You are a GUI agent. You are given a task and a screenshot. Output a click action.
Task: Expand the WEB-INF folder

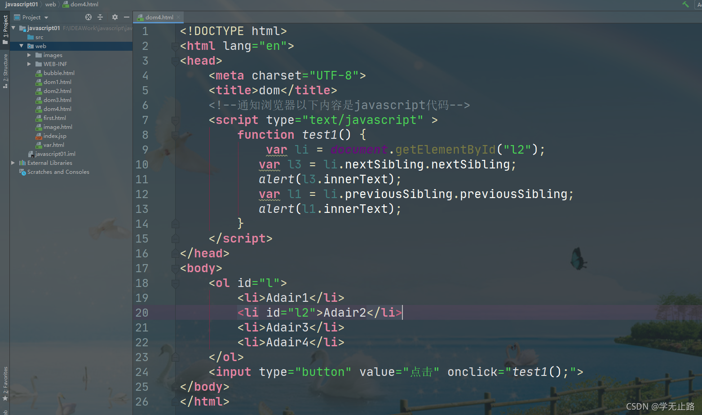pyautogui.click(x=29, y=64)
